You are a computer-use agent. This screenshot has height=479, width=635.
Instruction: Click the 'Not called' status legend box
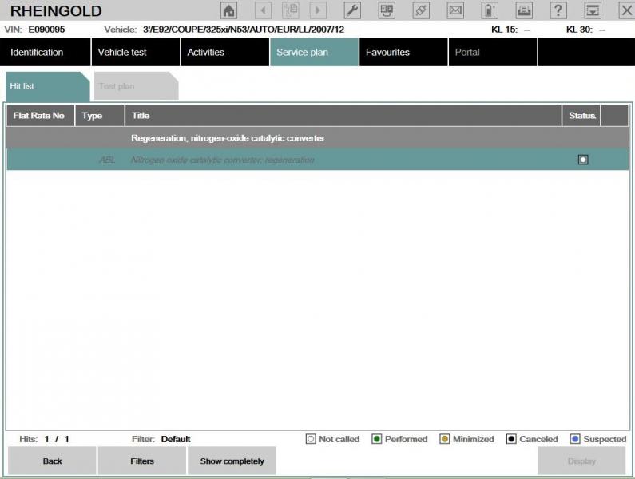tap(312, 439)
